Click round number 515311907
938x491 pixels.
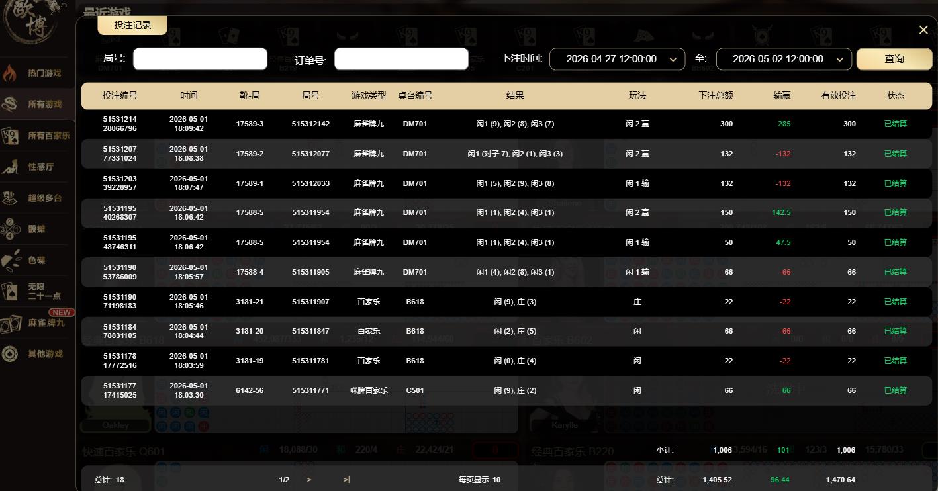point(310,302)
